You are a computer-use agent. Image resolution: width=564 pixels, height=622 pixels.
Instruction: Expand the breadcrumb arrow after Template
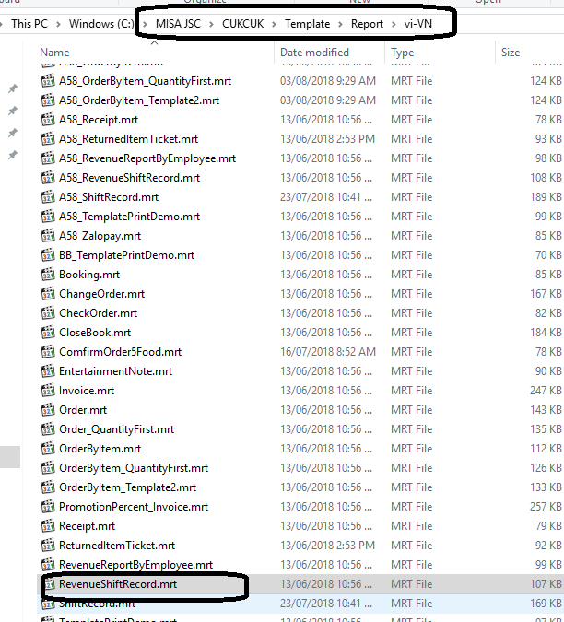(340, 24)
